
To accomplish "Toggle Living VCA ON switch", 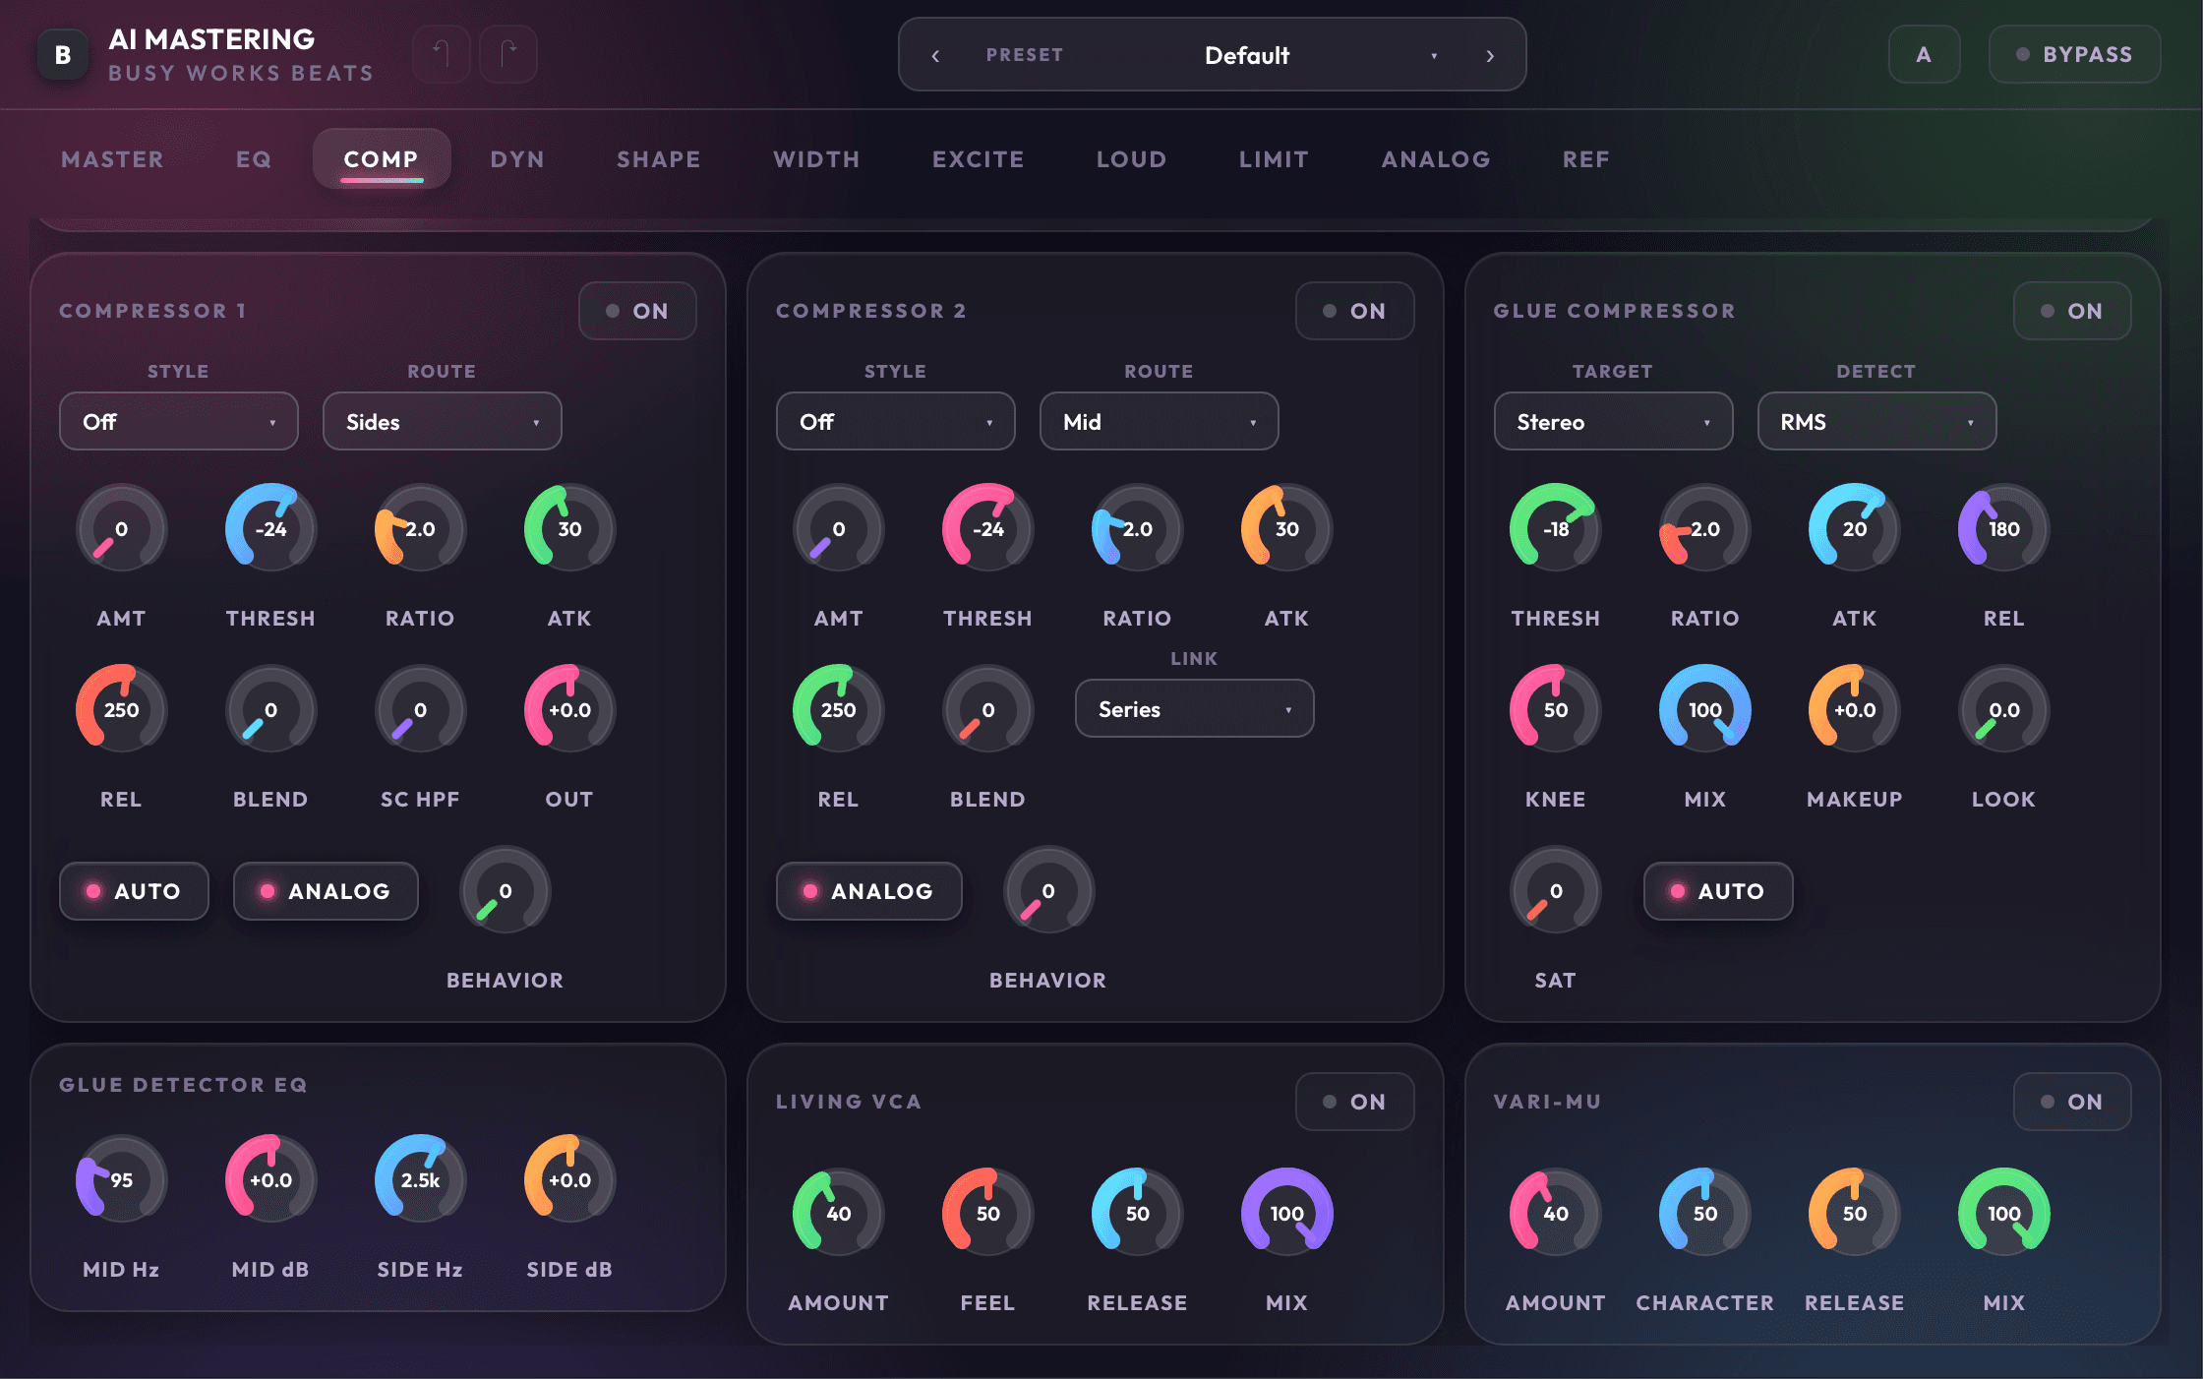I will tap(1354, 1102).
